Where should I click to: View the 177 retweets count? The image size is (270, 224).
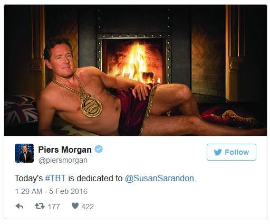(54, 207)
